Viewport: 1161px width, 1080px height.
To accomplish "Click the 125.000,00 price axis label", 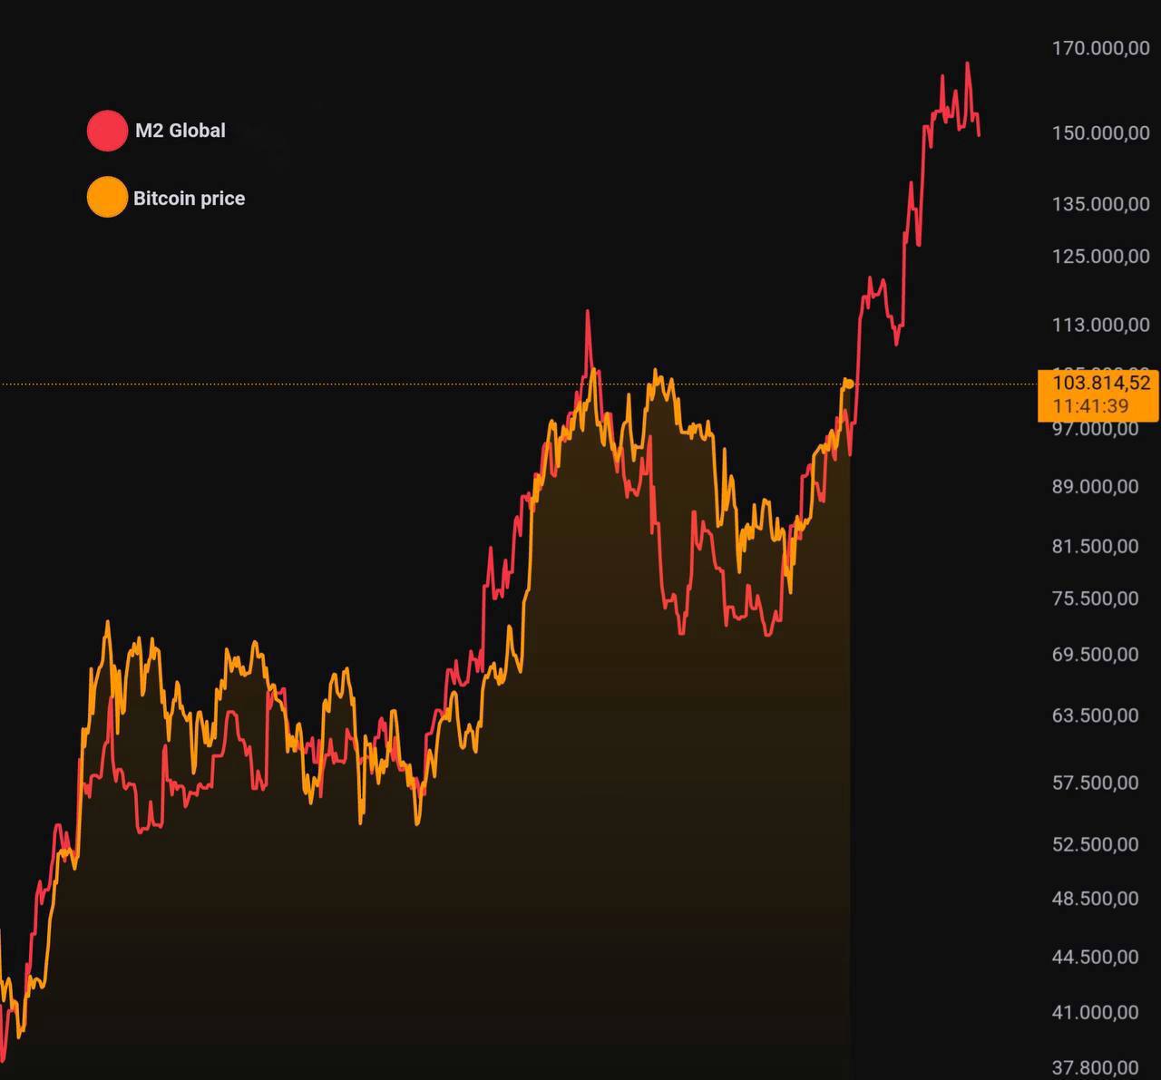I will pyautogui.click(x=1101, y=257).
